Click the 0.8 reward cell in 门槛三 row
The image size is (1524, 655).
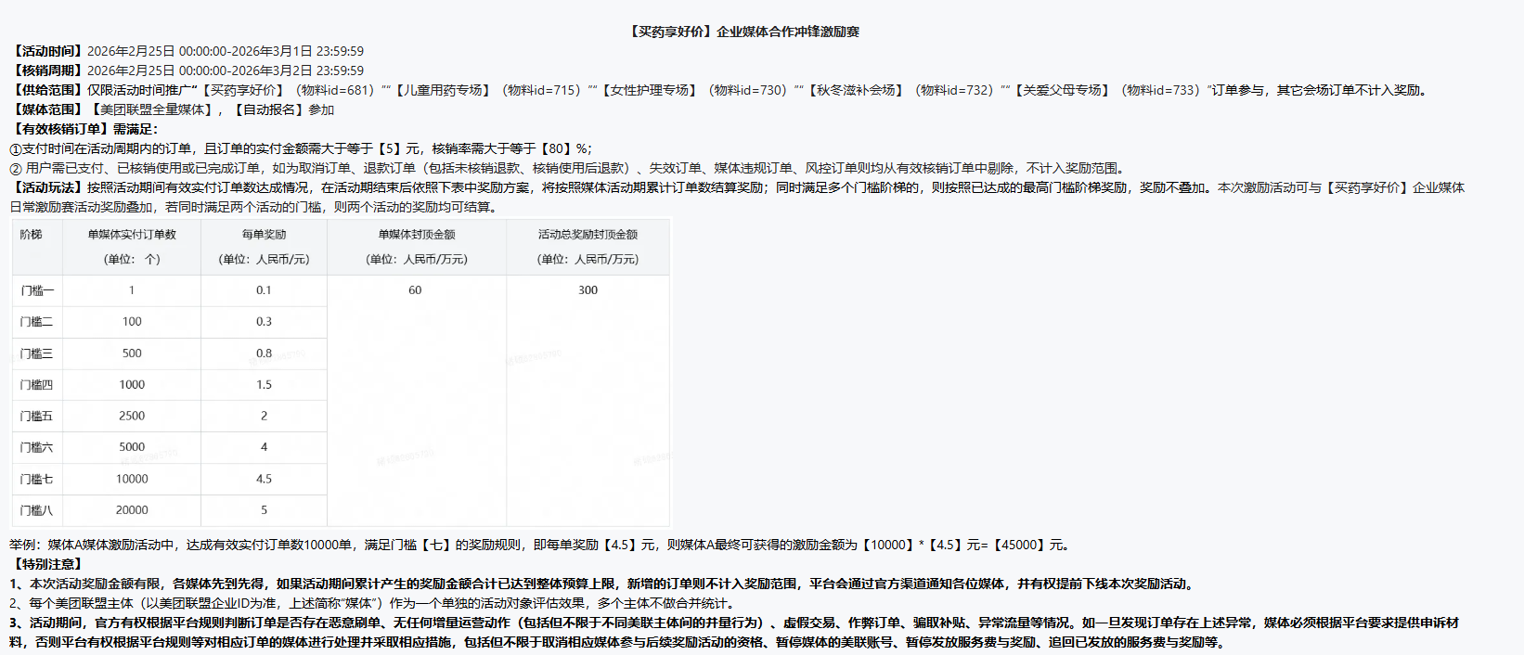tap(264, 353)
